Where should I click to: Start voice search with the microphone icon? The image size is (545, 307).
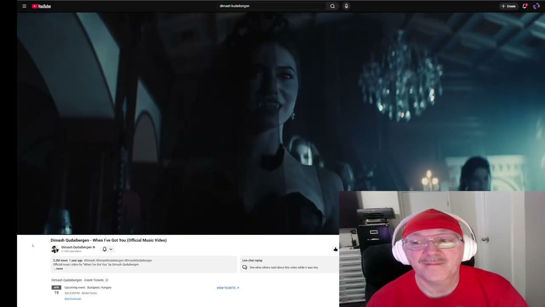(x=346, y=6)
